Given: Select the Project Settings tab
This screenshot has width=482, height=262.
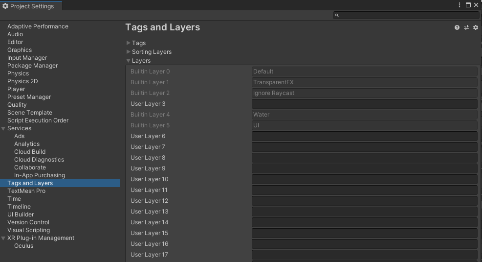Looking at the screenshot, I should tap(29, 6).
